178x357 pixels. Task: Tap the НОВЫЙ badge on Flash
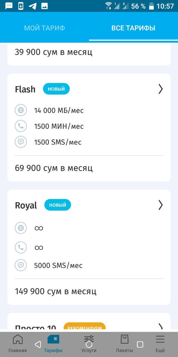pos(56,89)
